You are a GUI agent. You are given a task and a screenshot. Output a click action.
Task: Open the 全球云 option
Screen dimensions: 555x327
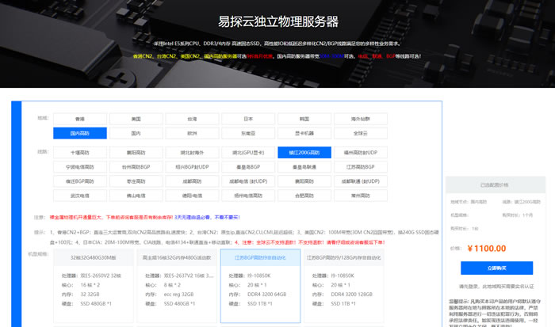(x=360, y=133)
